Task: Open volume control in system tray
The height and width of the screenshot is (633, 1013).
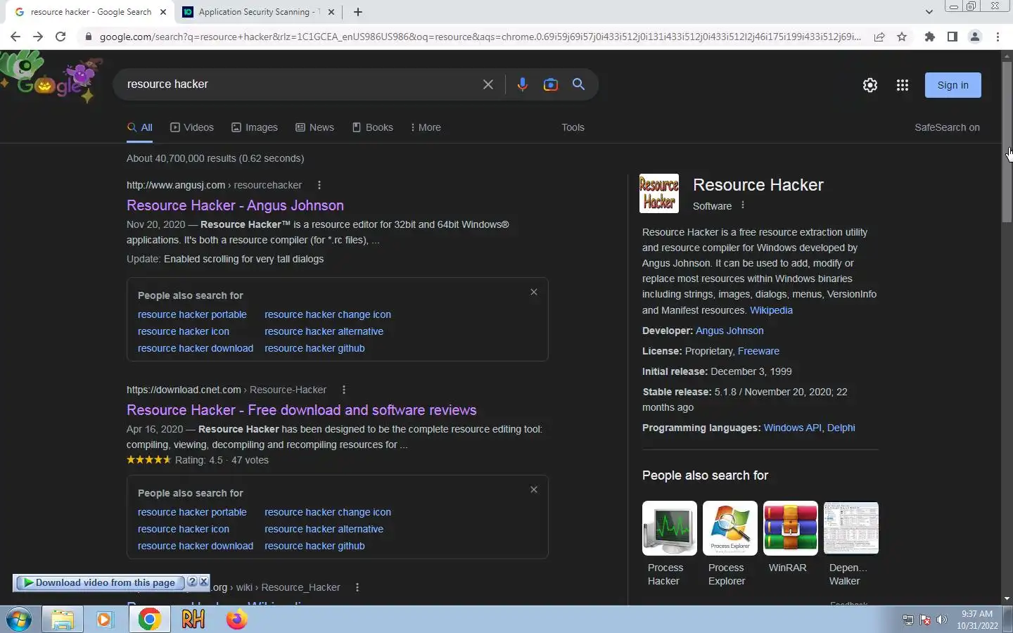Action: click(x=942, y=620)
